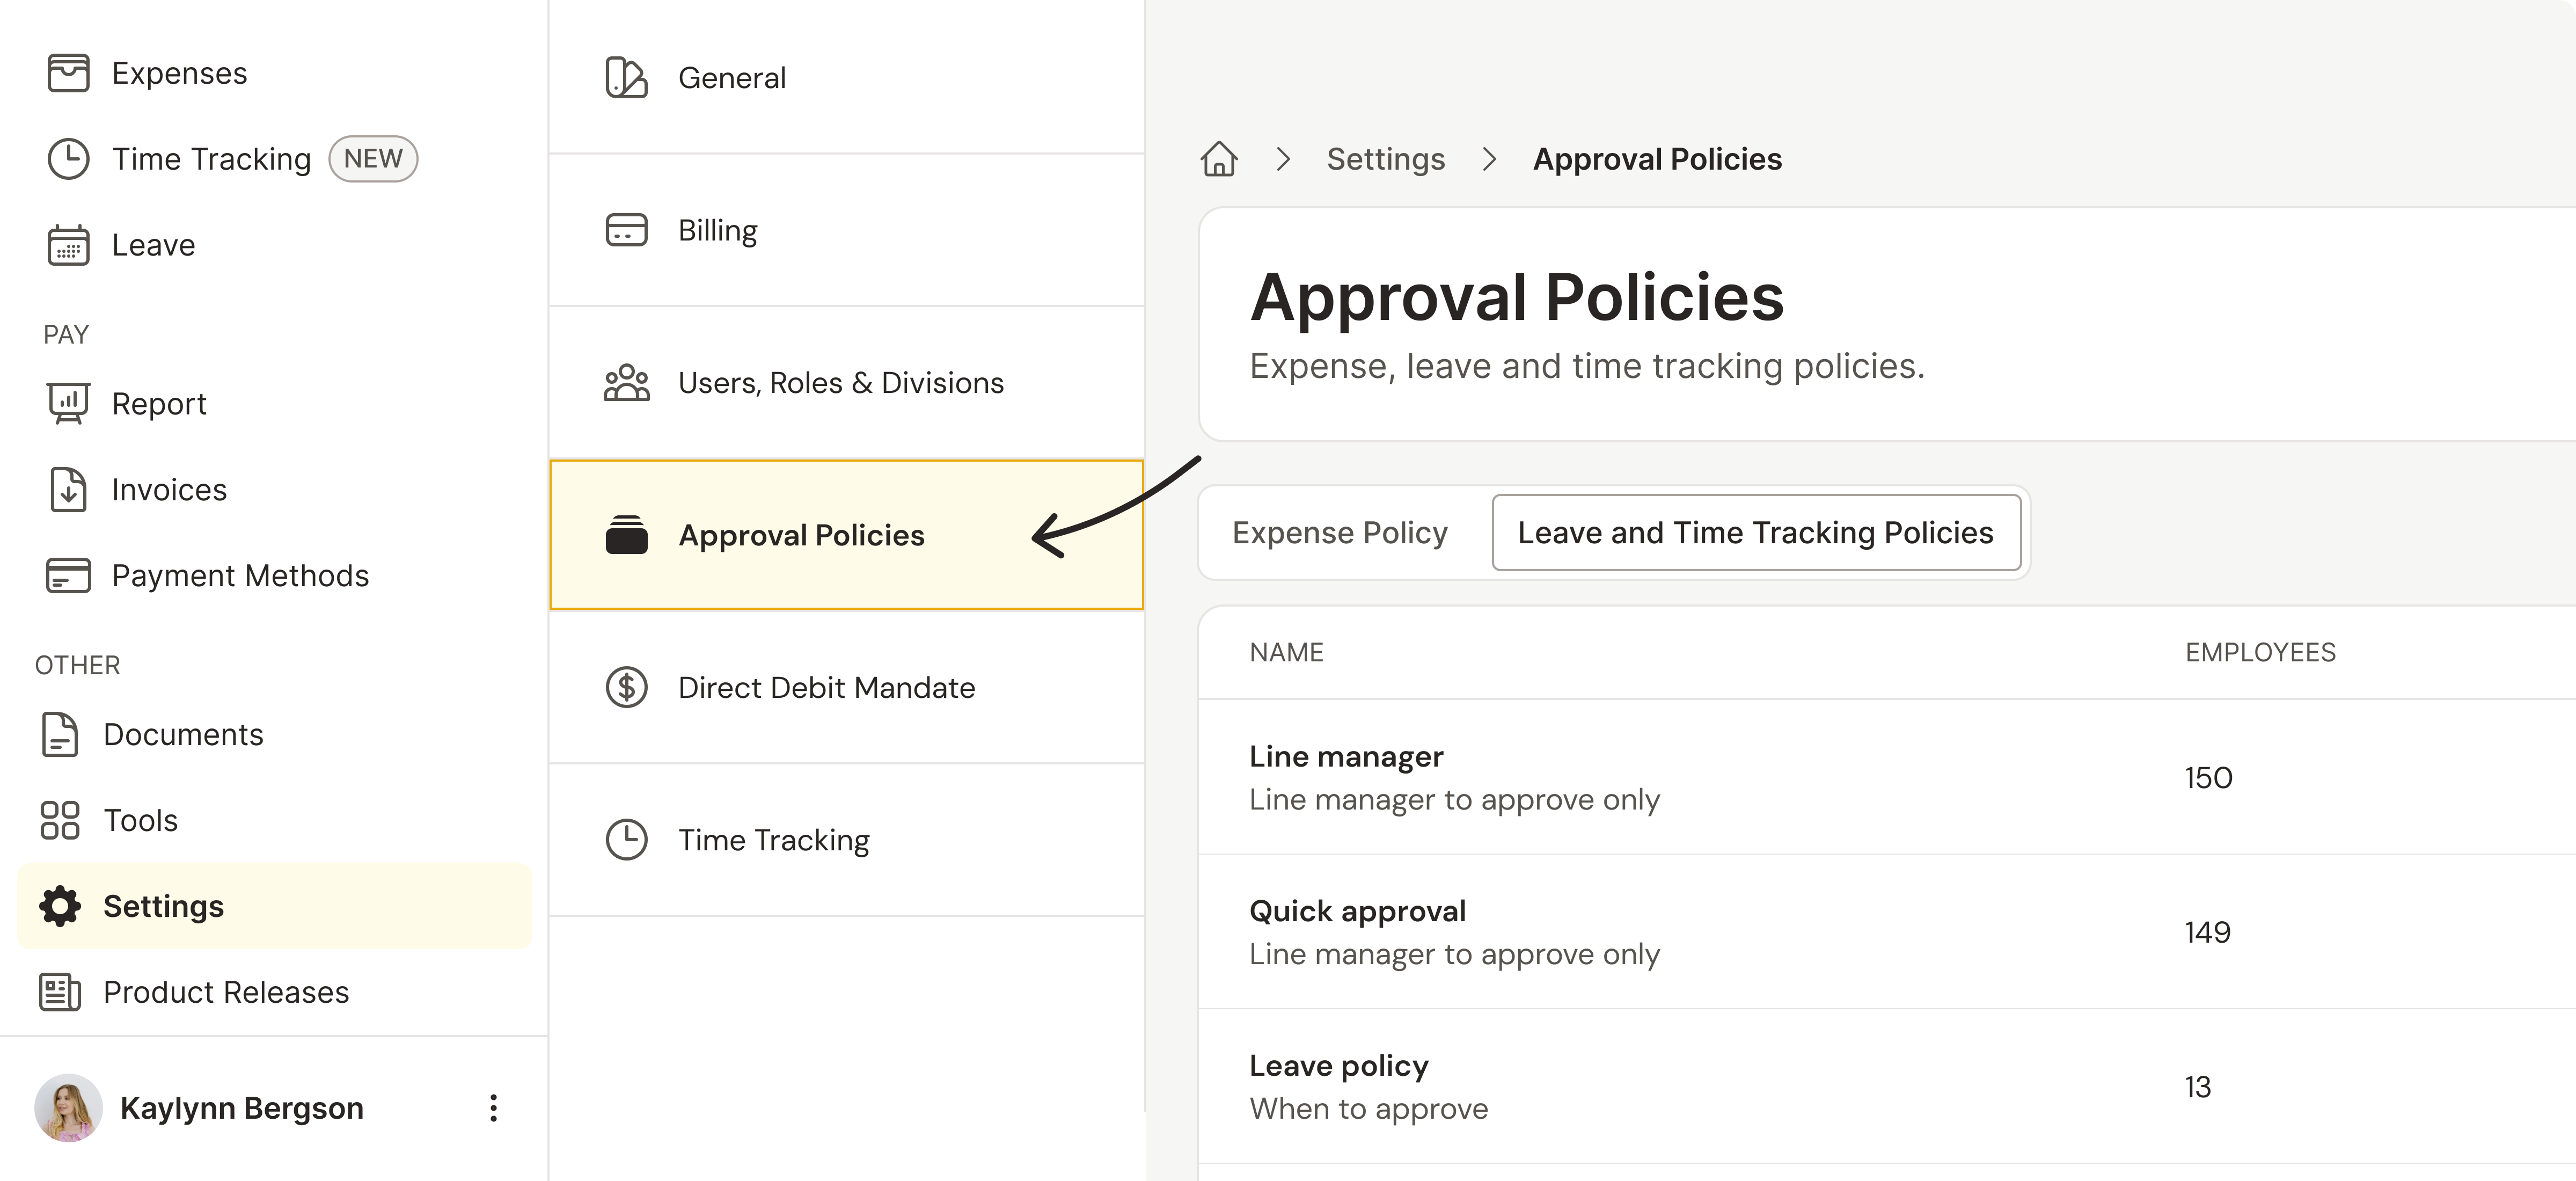This screenshot has width=2576, height=1181.
Task: Open the General settings section
Action: pyautogui.click(x=731, y=78)
